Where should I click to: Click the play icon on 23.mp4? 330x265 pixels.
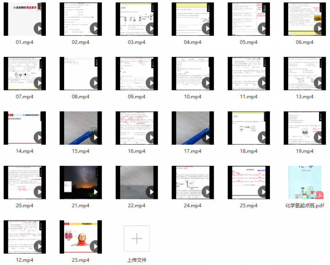coord(95,246)
